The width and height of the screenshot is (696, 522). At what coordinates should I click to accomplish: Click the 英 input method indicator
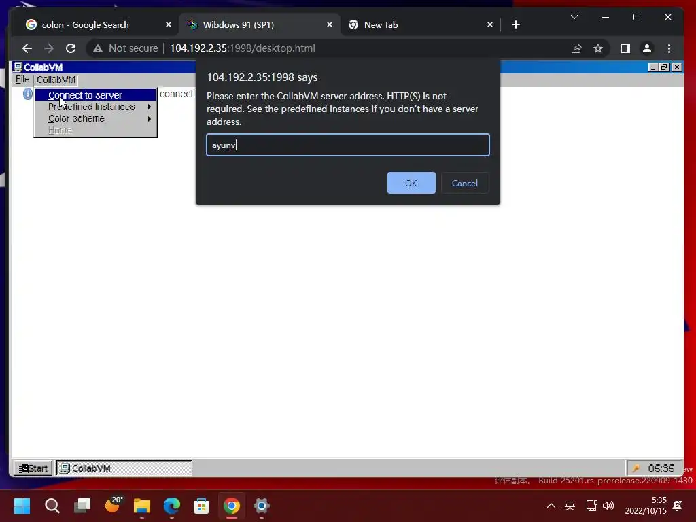tap(570, 506)
